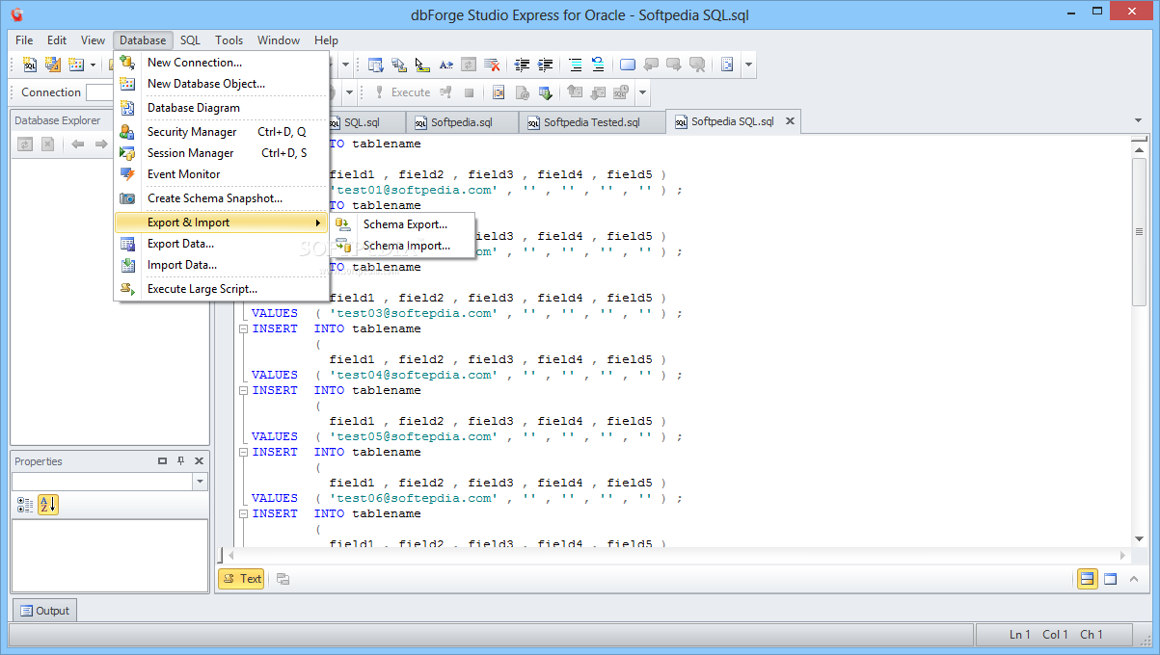The width and height of the screenshot is (1160, 655).
Task: Click the Refresh icon in Database Explorer
Action: pyautogui.click(x=25, y=144)
